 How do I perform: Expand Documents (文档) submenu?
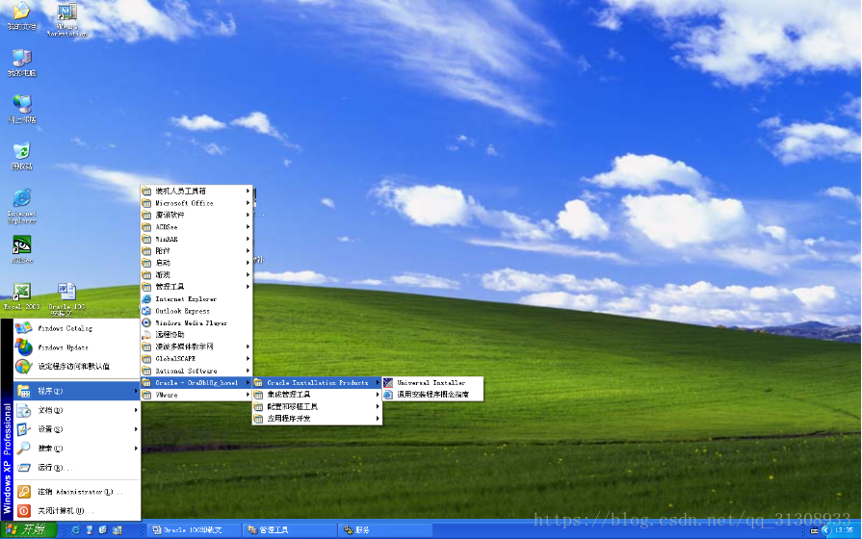point(76,410)
